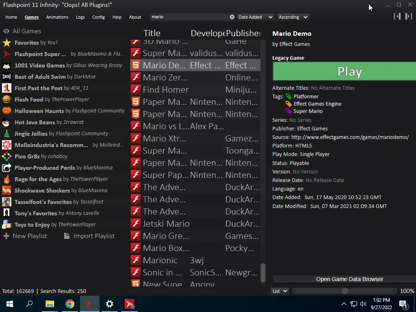Open Windows Start menu
Viewport: 416px width, 312px height.
(x=10, y=304)
